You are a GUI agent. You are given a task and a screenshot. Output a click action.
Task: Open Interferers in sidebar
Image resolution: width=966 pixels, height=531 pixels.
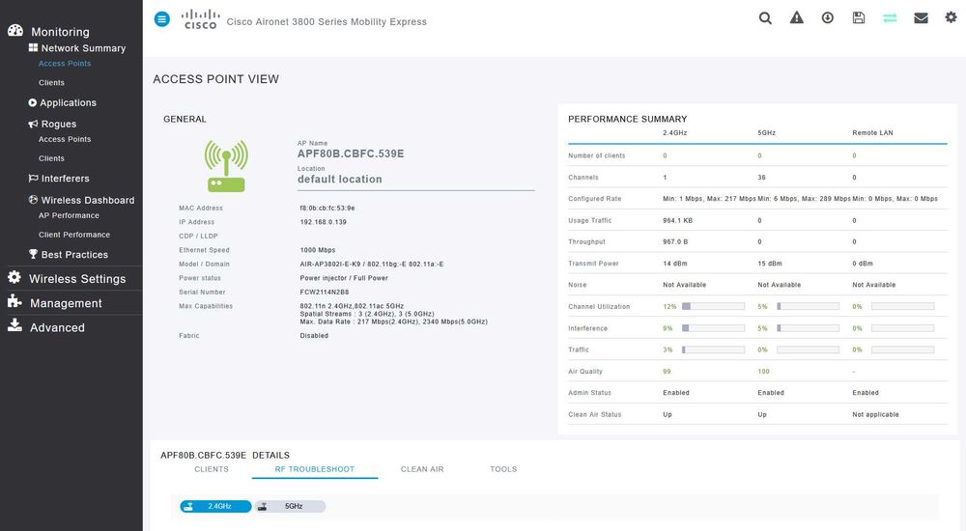point(65,179)
